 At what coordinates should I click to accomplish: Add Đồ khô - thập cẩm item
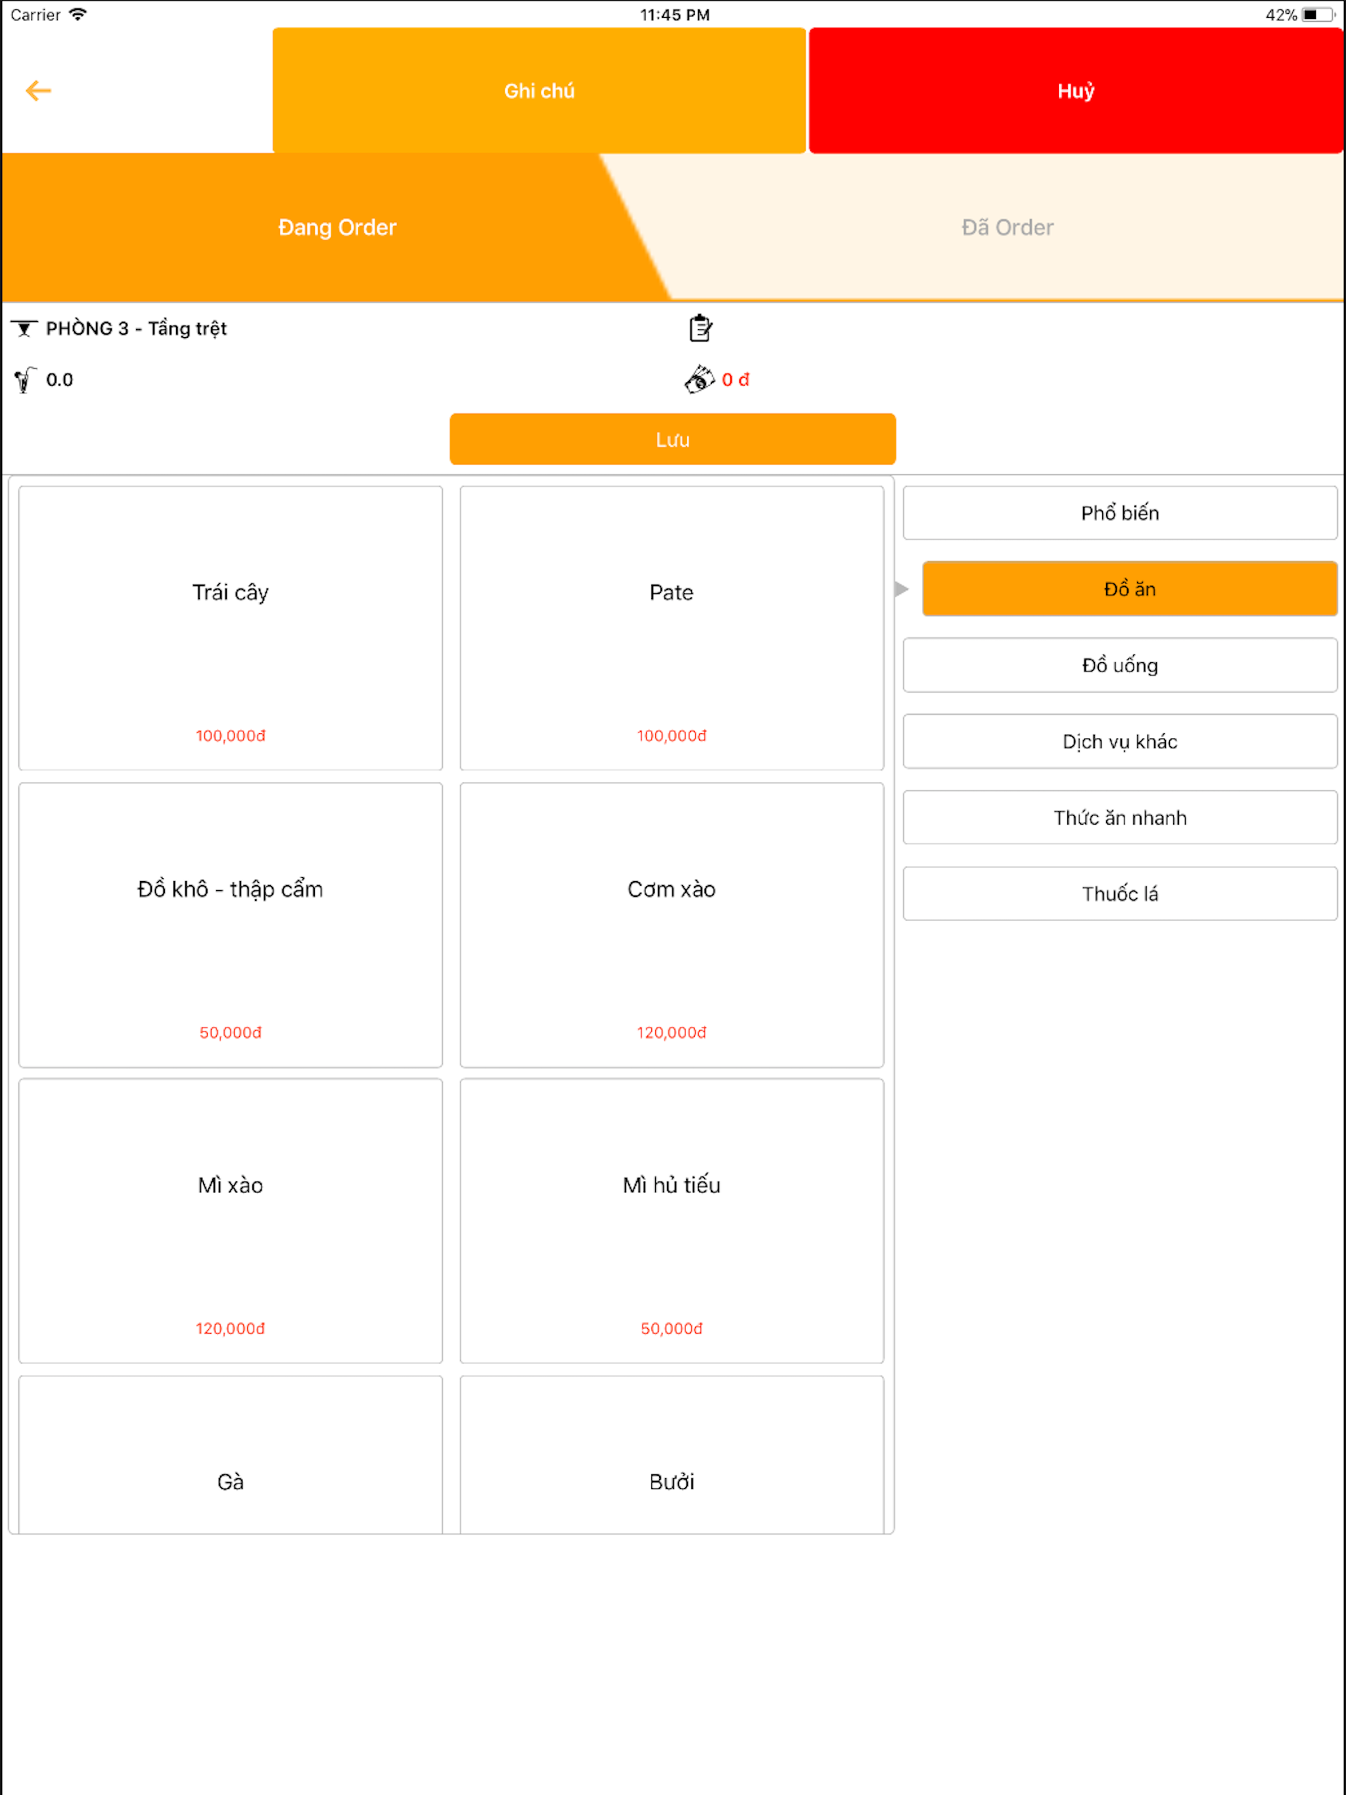tap(231, 925)
